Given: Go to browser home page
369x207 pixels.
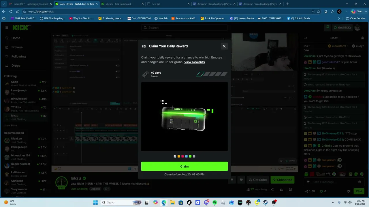Looking at the screenshot, I should click(x=18, y=11).
